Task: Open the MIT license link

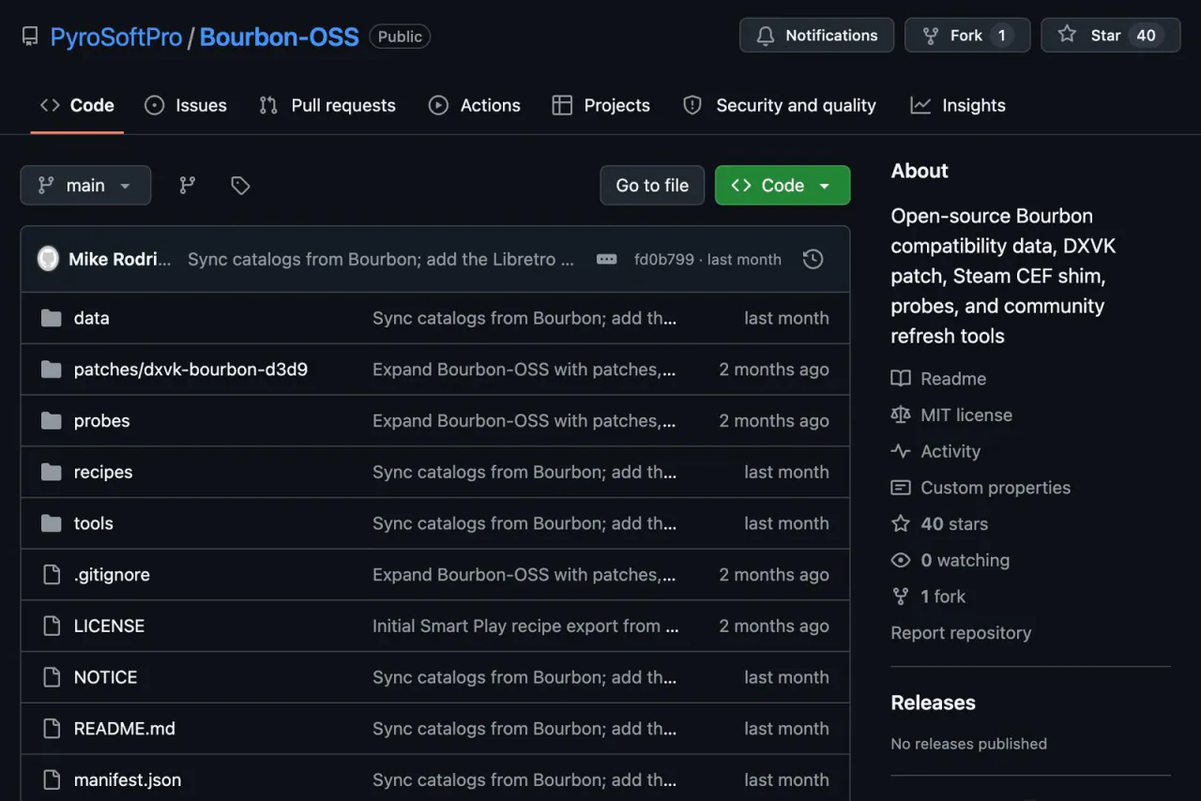Action: [x=951, y=415]
